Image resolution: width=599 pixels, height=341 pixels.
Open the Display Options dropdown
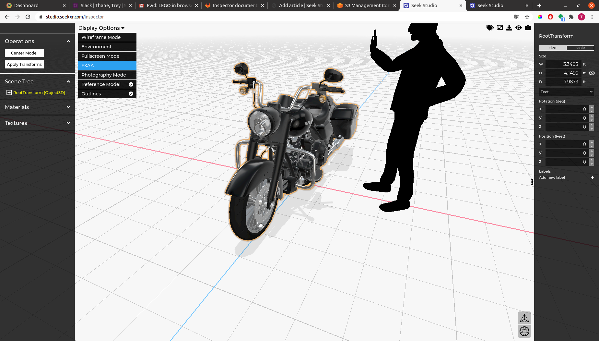(101, 28)
